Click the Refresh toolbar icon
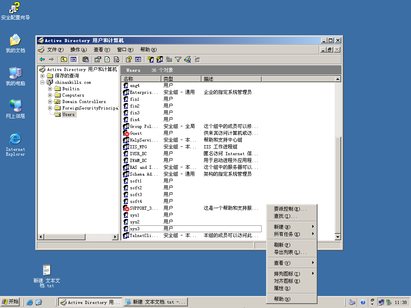 point(107,59)
